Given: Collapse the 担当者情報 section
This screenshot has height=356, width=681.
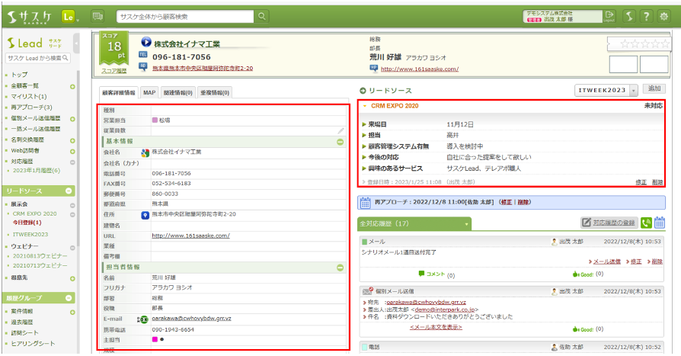Looking at the screenshot, I should [340, 268].
